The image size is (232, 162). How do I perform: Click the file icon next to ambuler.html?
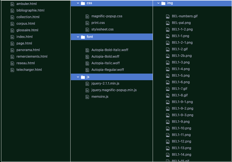pyautogui.click(x=12, y=4)
